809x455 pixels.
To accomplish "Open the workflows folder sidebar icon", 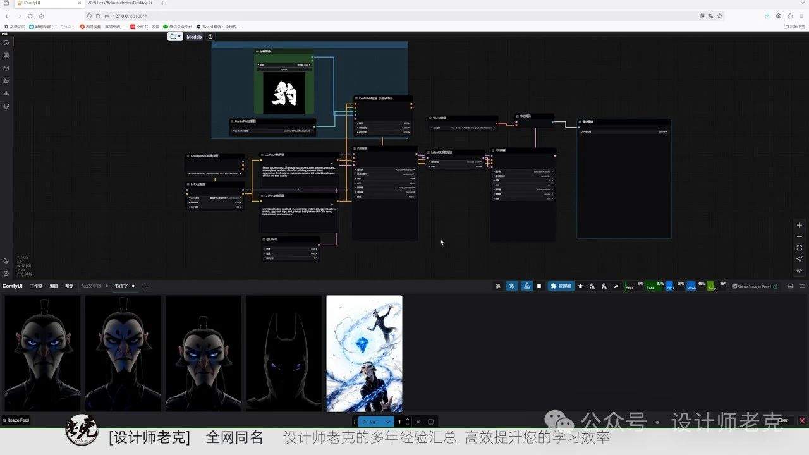I will (6, 81).
